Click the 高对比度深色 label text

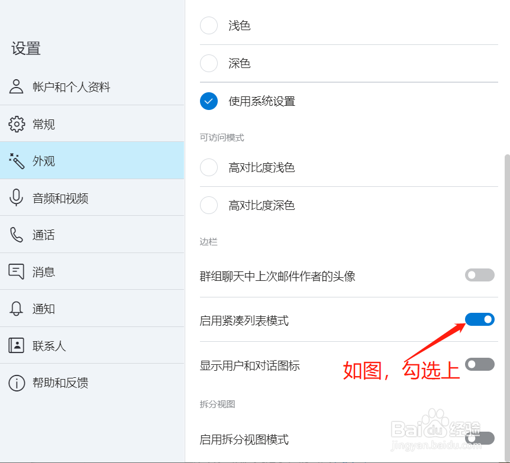point(262,205)
